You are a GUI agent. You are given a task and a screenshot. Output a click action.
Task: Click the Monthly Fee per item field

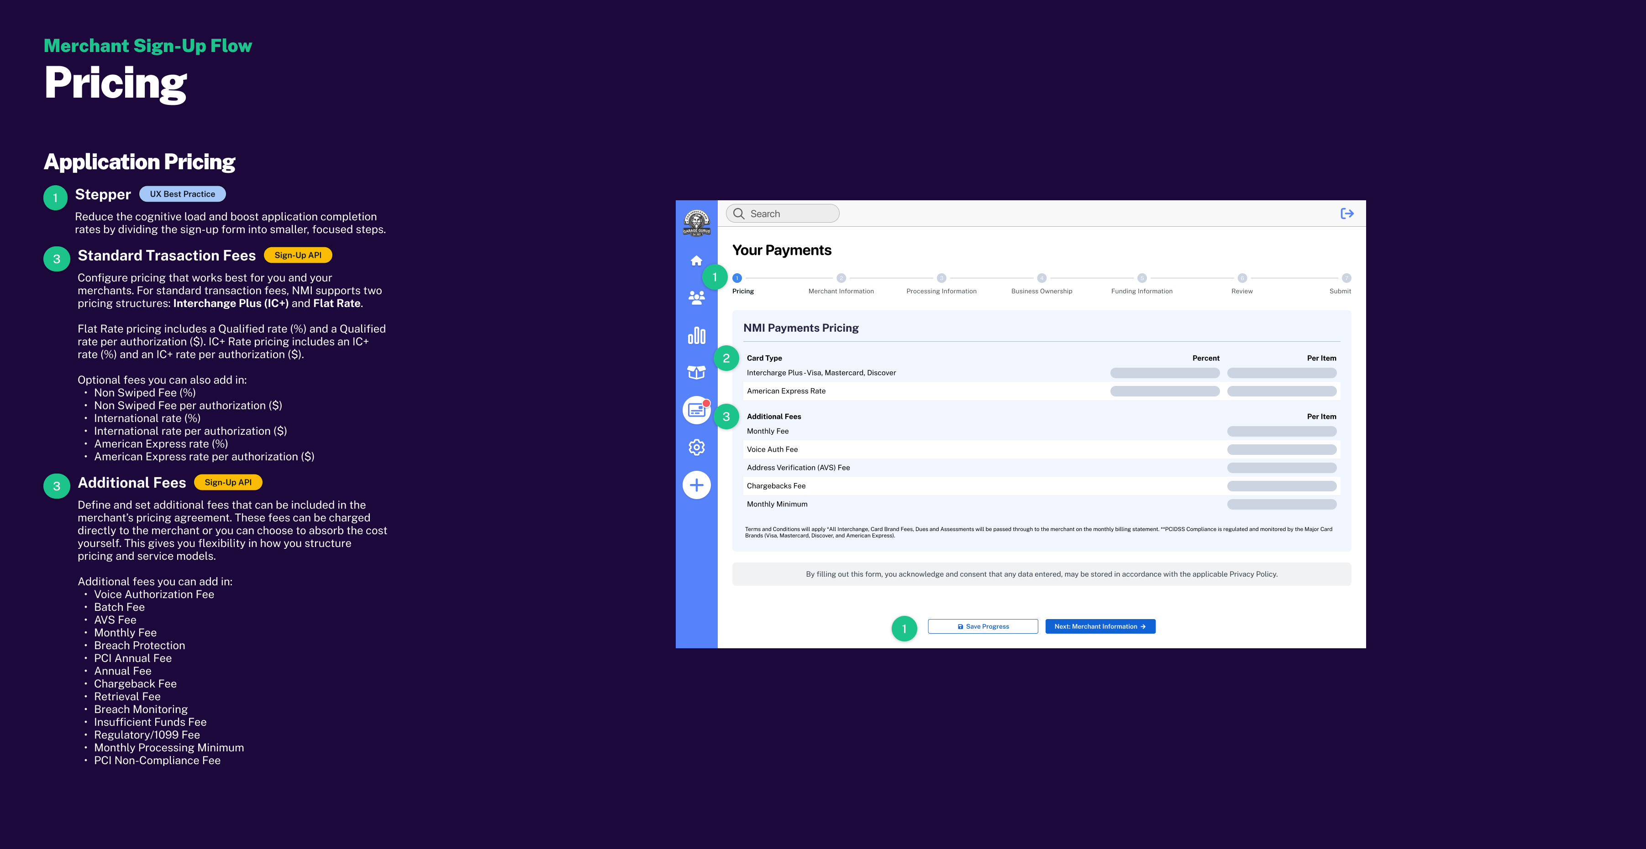[x=1281, y=432]
